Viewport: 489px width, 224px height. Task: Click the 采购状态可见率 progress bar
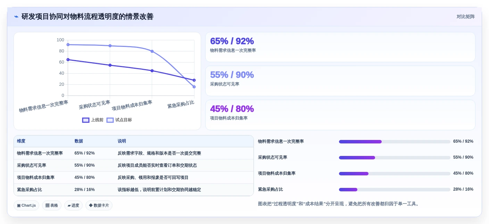point(395,158)
